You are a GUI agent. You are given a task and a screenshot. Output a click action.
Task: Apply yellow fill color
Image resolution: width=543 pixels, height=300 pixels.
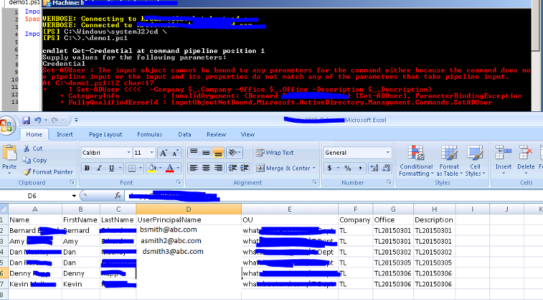click(152, 168)
